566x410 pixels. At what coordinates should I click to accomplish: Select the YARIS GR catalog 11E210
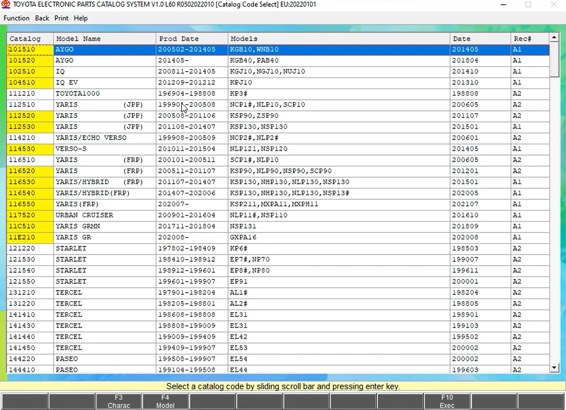[x=22, y=237]
